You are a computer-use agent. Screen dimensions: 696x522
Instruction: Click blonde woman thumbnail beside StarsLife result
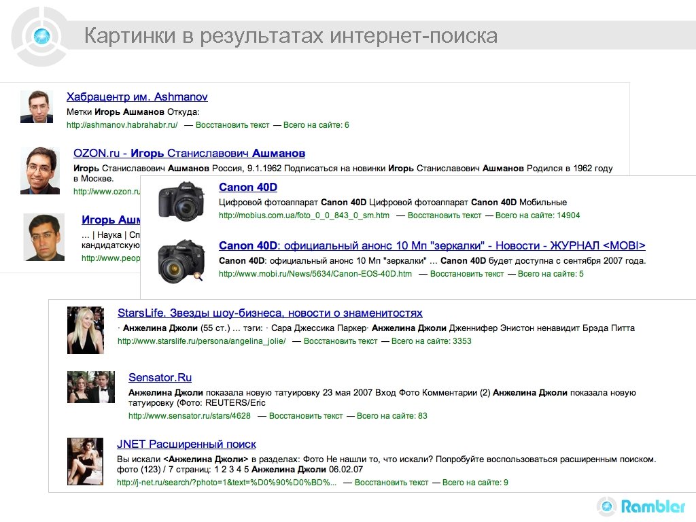(85, 330)
